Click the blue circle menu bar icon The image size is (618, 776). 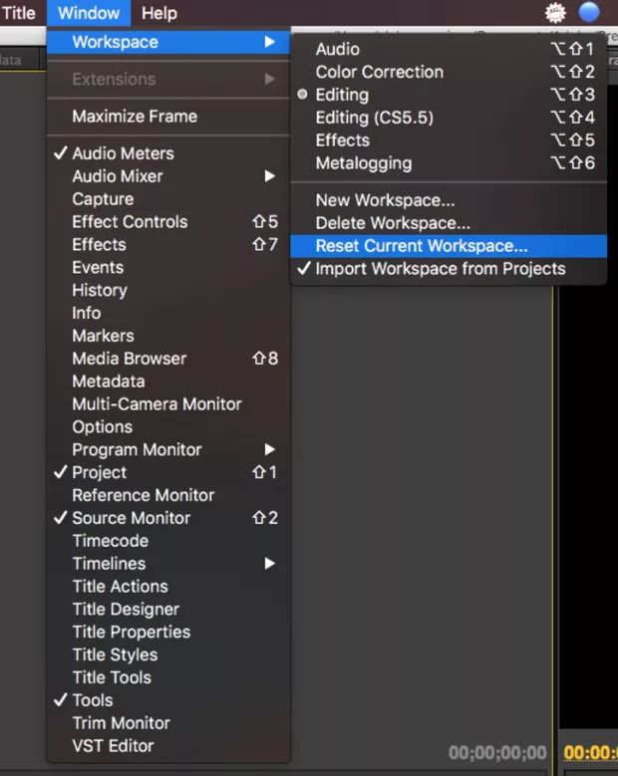pos(589,12)
